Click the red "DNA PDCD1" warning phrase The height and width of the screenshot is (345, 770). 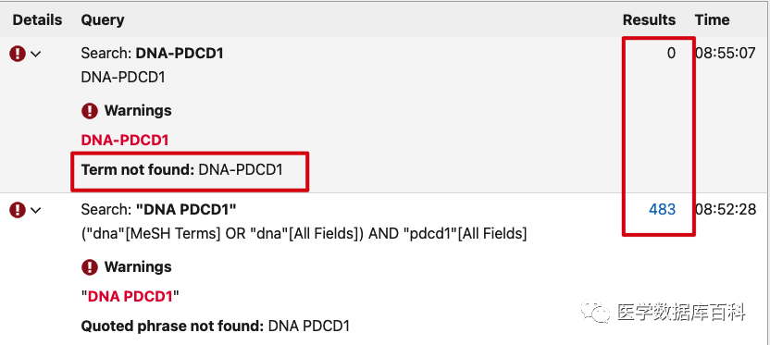click(x=130, y=296)
